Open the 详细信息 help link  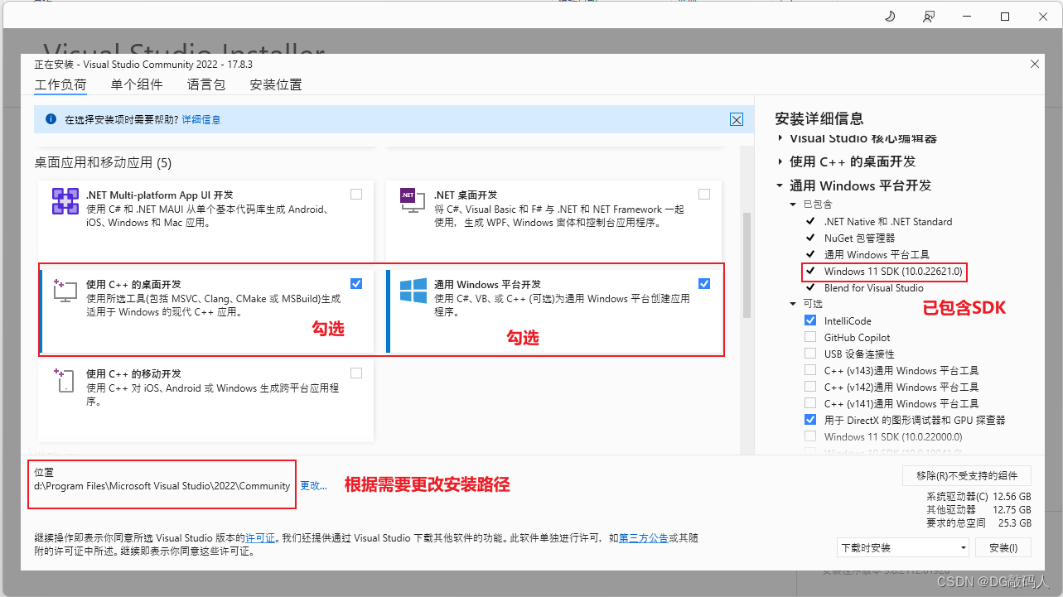[x=201, y=119]
